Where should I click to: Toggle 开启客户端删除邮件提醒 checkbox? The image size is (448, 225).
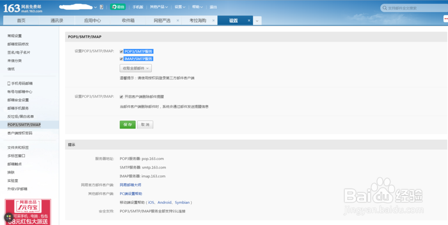pyautogui.click(x=121, y=97)
